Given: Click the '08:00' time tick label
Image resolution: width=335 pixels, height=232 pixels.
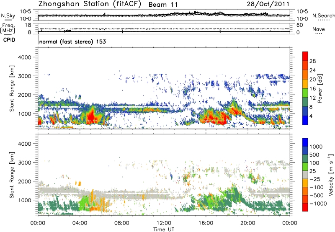Looking at the screenshot, I should (x=122, y=223).
